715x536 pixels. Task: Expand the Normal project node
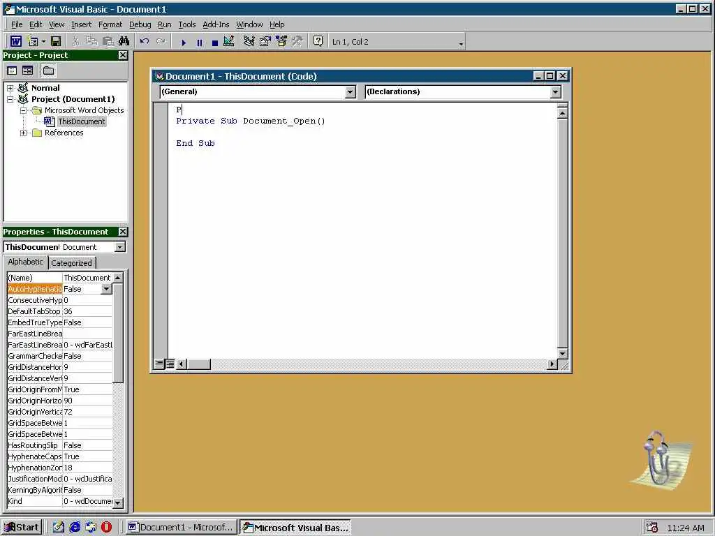tap(10, 88)
